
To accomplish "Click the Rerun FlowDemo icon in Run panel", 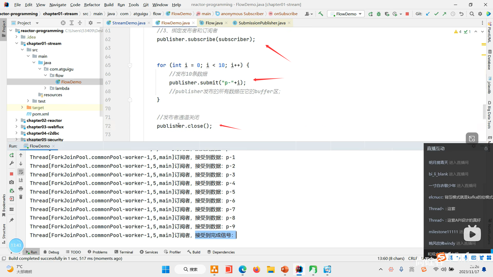I will [x=12, y=155].
